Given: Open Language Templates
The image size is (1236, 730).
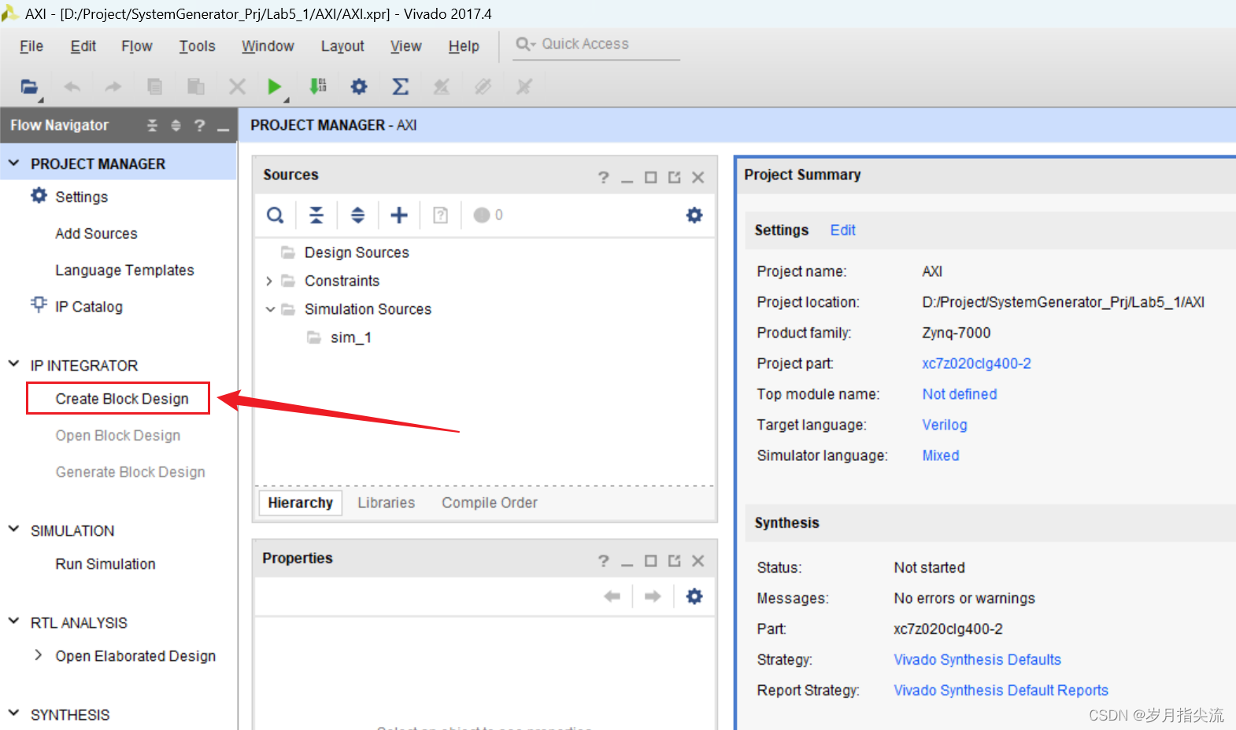Looking at the screenshot, I should point(124,271).
